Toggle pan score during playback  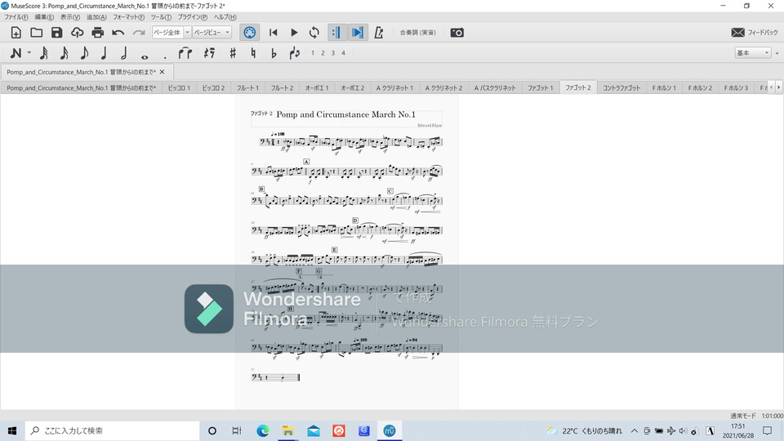click(x=358, y=33)
